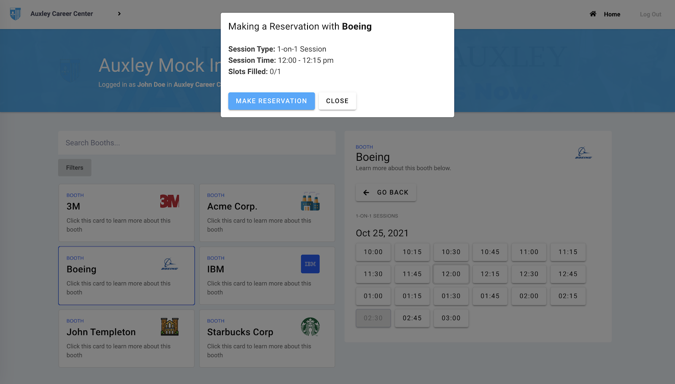Confirm with the Make Reservation button
Screen dimensions: 675x384
point(272,101)
